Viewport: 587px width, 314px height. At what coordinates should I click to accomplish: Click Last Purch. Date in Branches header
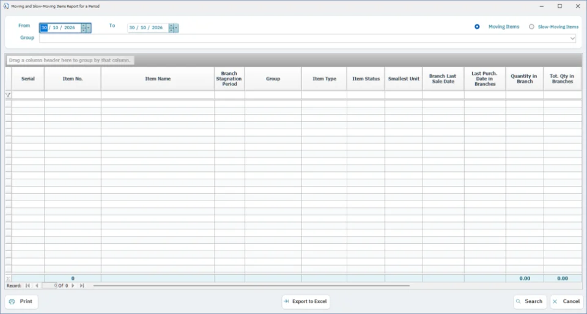(x=485, y=79)
